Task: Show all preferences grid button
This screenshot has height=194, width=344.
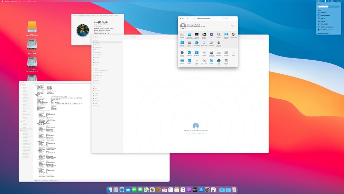Action: (194, 19)
